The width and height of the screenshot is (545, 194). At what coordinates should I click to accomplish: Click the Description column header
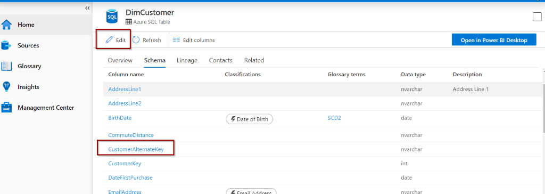click(467, 75)
